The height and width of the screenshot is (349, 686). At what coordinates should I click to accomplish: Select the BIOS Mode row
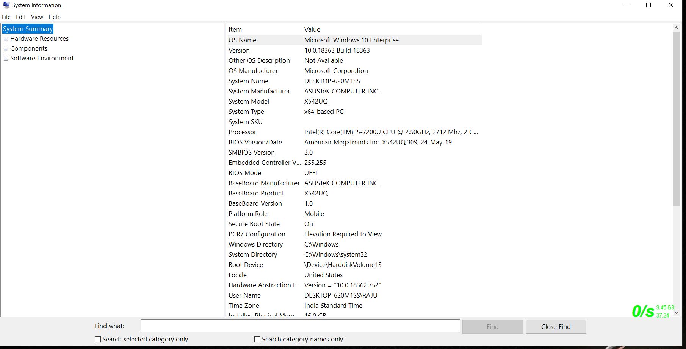(x=354, y=173)
